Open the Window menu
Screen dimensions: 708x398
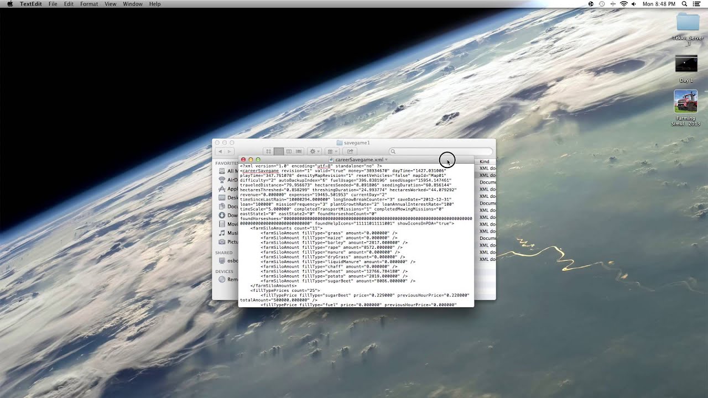coord(133,4)
